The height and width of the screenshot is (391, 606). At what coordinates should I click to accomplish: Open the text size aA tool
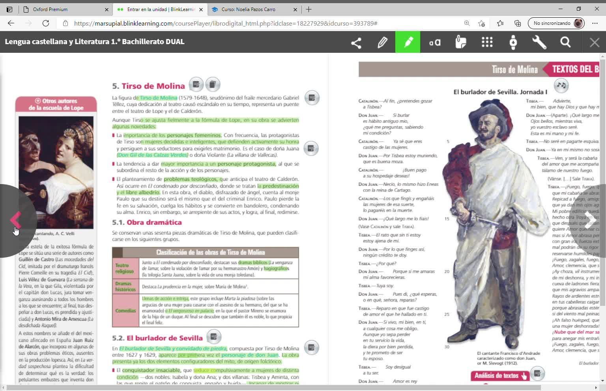(435, 42)
